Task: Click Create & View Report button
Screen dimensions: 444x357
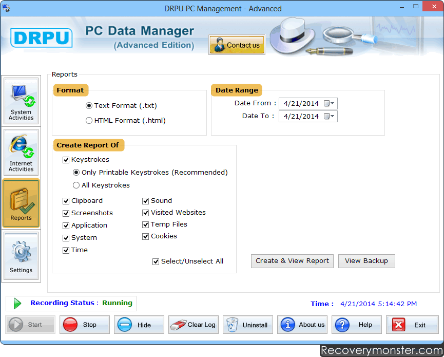Action: [x=292, y=261]
